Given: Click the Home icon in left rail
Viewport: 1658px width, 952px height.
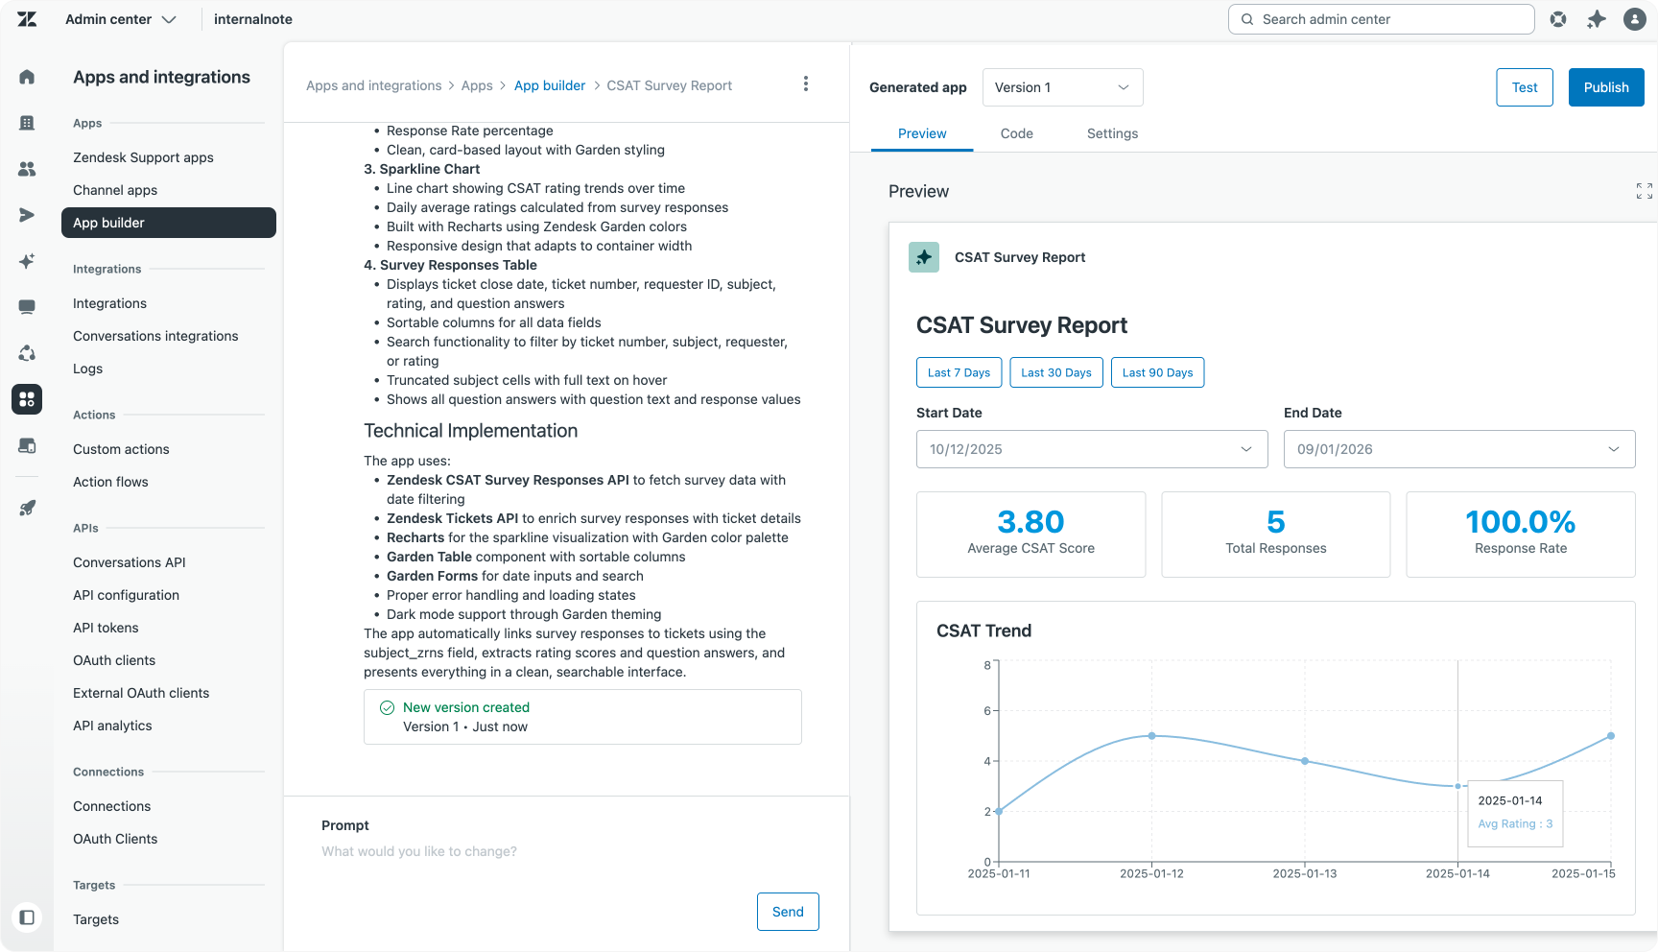Looking at the screenshot, I should coord(27,77).
